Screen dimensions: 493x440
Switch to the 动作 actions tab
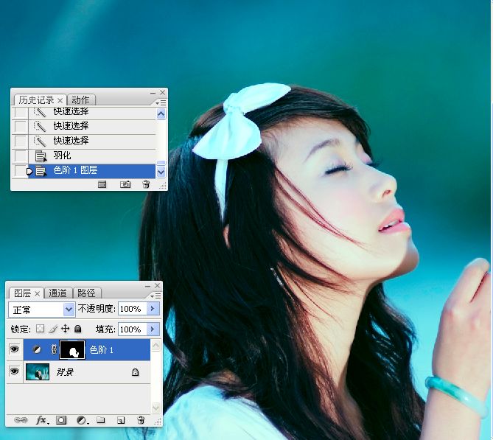81,99
